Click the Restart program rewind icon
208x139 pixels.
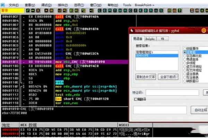(x=32, y=10)
